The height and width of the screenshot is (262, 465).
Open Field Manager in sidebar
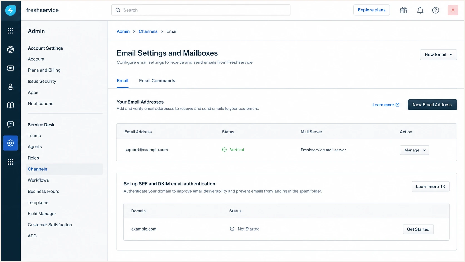coord(42,214)
